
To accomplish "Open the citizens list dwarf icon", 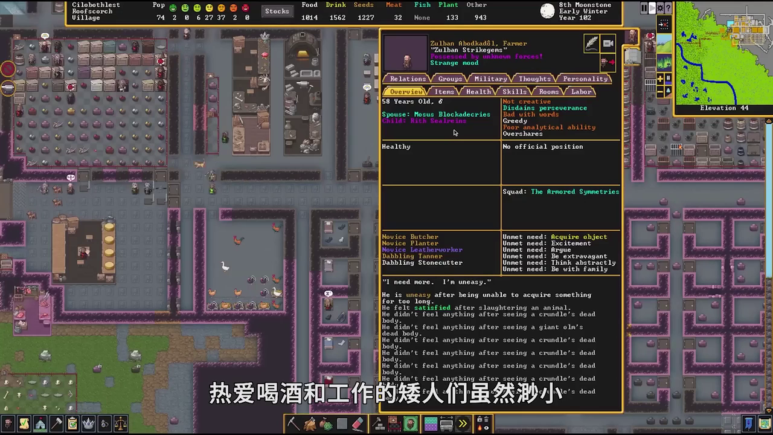I will [8, 424].
